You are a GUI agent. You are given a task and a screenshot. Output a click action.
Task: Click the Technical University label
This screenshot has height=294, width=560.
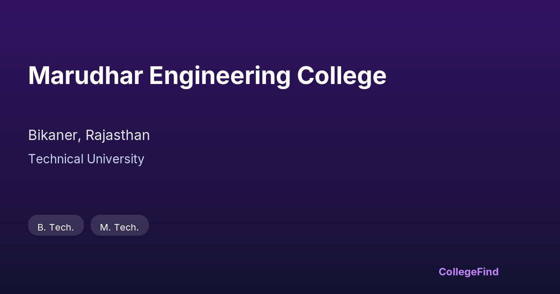[86, 159]
